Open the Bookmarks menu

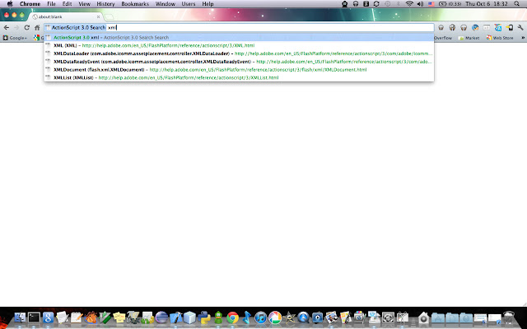pos(135,4)
